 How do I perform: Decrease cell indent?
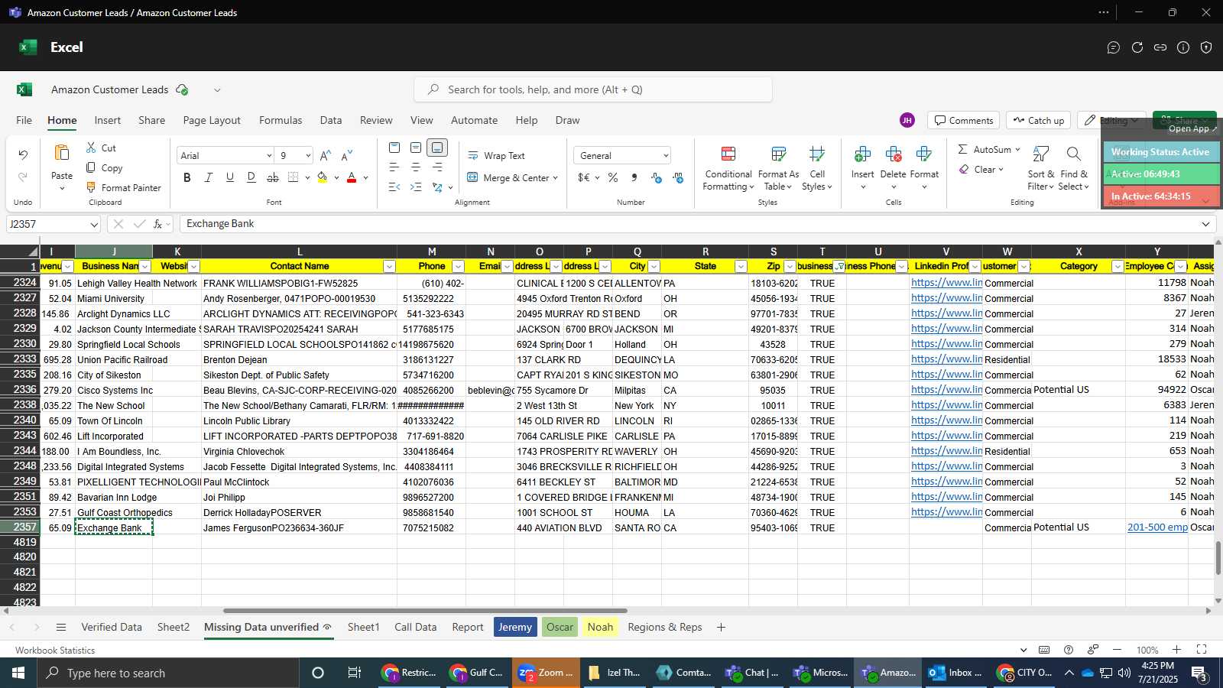394,187
